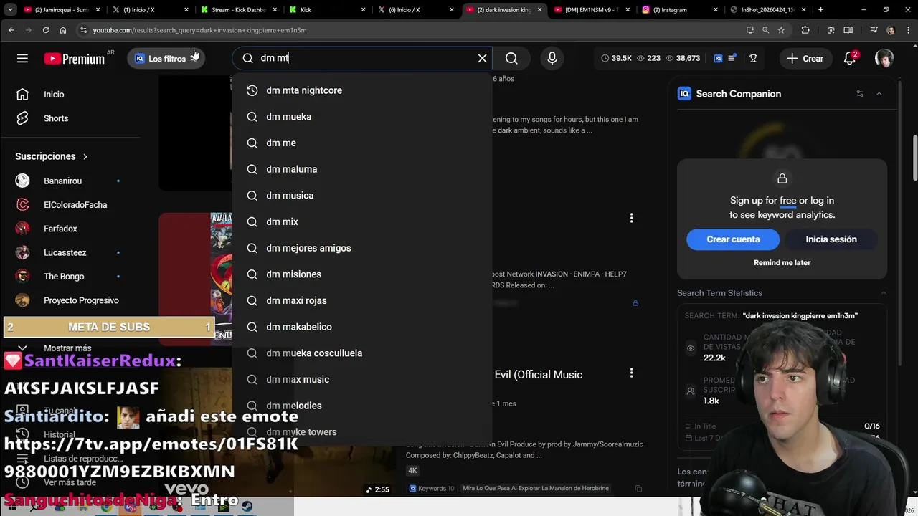Click Remind me later

782,263
